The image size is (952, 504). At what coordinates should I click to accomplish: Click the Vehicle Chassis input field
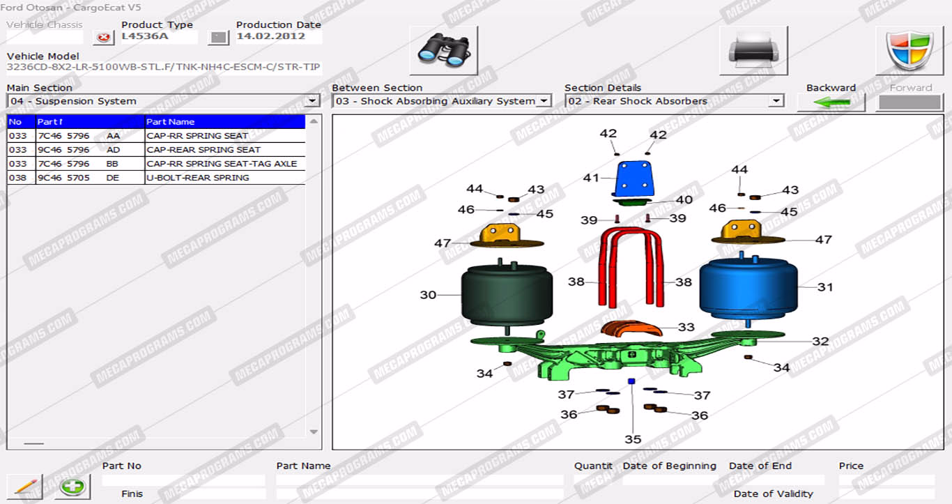tap(45, 37)
